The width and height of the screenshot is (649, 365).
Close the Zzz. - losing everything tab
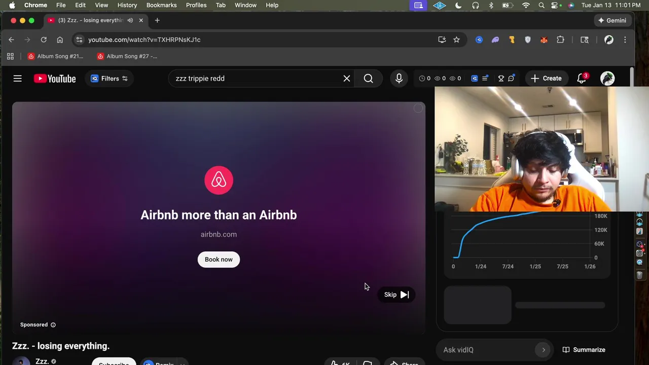[141, 20]
